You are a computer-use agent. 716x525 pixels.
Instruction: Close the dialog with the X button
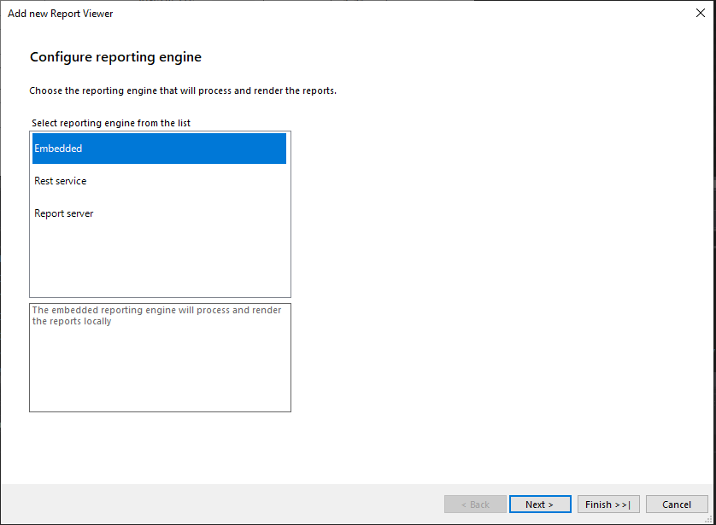(x=701, y=14)
